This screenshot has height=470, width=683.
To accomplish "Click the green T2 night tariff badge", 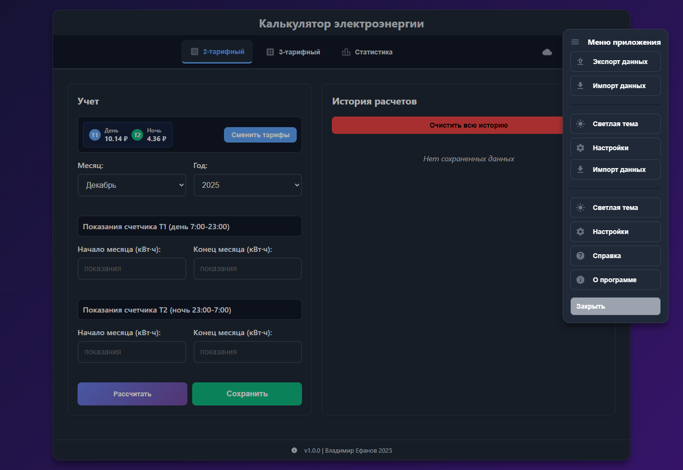I will (x=137, y=135).
